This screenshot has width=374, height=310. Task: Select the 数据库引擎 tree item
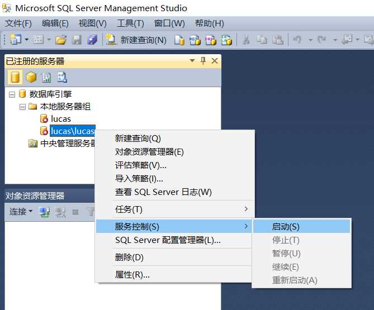point(50,94)
